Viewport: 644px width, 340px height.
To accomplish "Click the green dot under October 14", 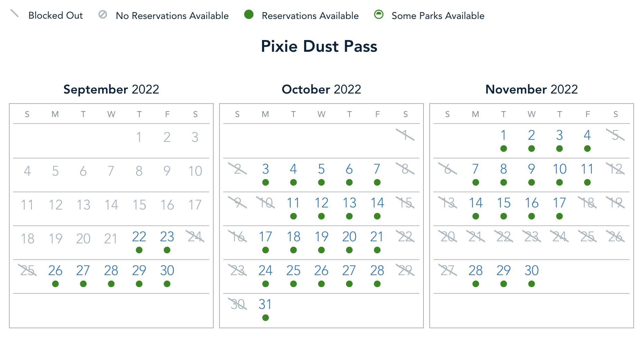I will 377,216.
